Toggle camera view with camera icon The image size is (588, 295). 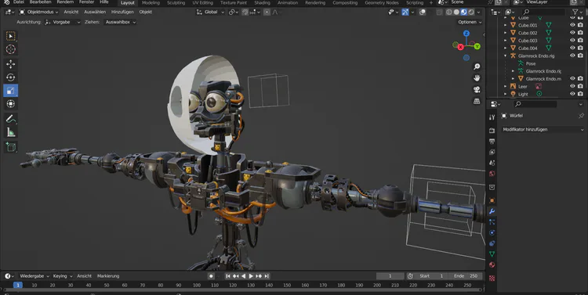click(x=477, y=89)
